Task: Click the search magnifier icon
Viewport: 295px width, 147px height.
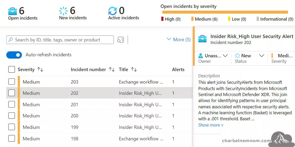Action: pyautogui.click(x=11, y=40)
